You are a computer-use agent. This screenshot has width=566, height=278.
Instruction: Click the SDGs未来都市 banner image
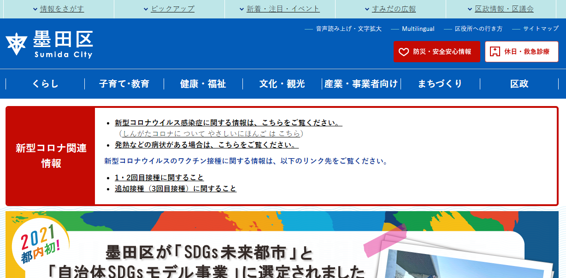point(283,244)
